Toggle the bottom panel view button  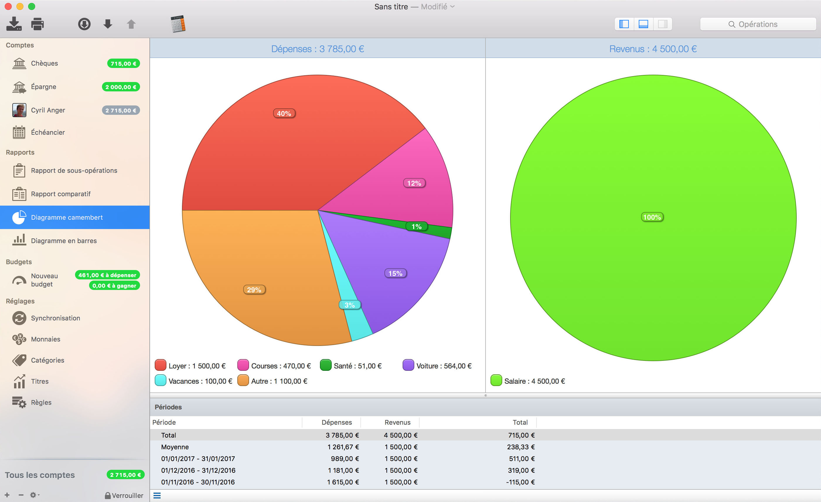click(x=643, y=24)
